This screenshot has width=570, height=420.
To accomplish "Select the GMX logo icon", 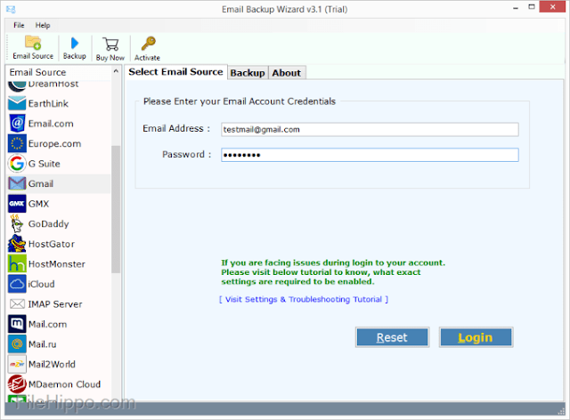I will coord(17,204).
